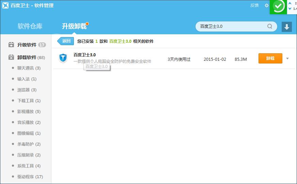Screen dimensions: 297x184
Task: Click the Baidu Guard logo in title bar
Action: [x=5, y=5]
